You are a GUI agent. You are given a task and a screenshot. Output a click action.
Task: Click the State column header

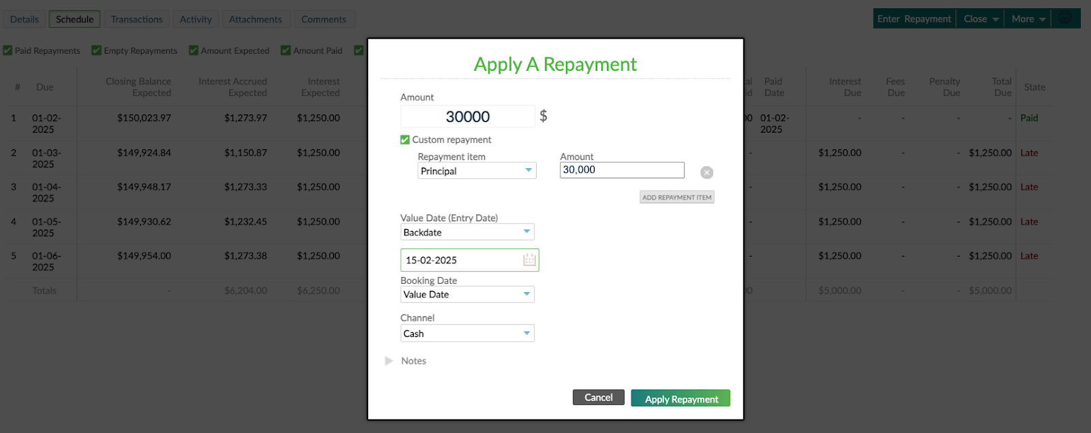pos(1034,87)
